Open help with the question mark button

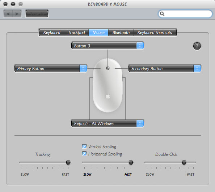[x=197, y=46]
